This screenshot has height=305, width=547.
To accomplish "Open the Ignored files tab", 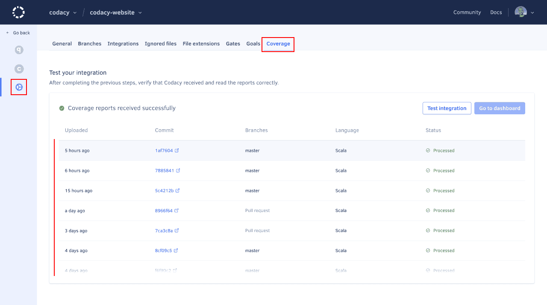I will tap(161, 44).
